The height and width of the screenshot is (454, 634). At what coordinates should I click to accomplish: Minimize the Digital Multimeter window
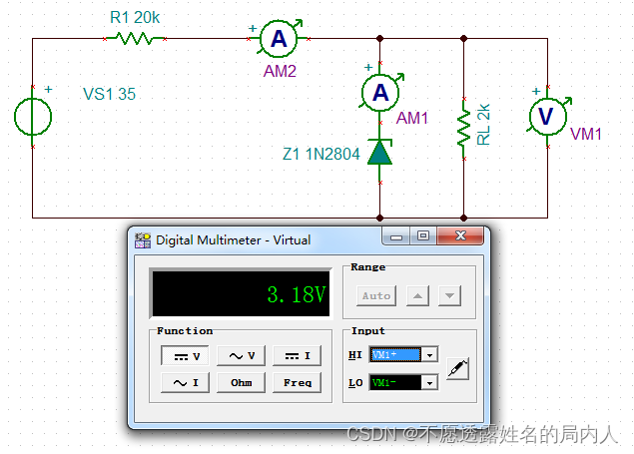click(x=396, y=236)
